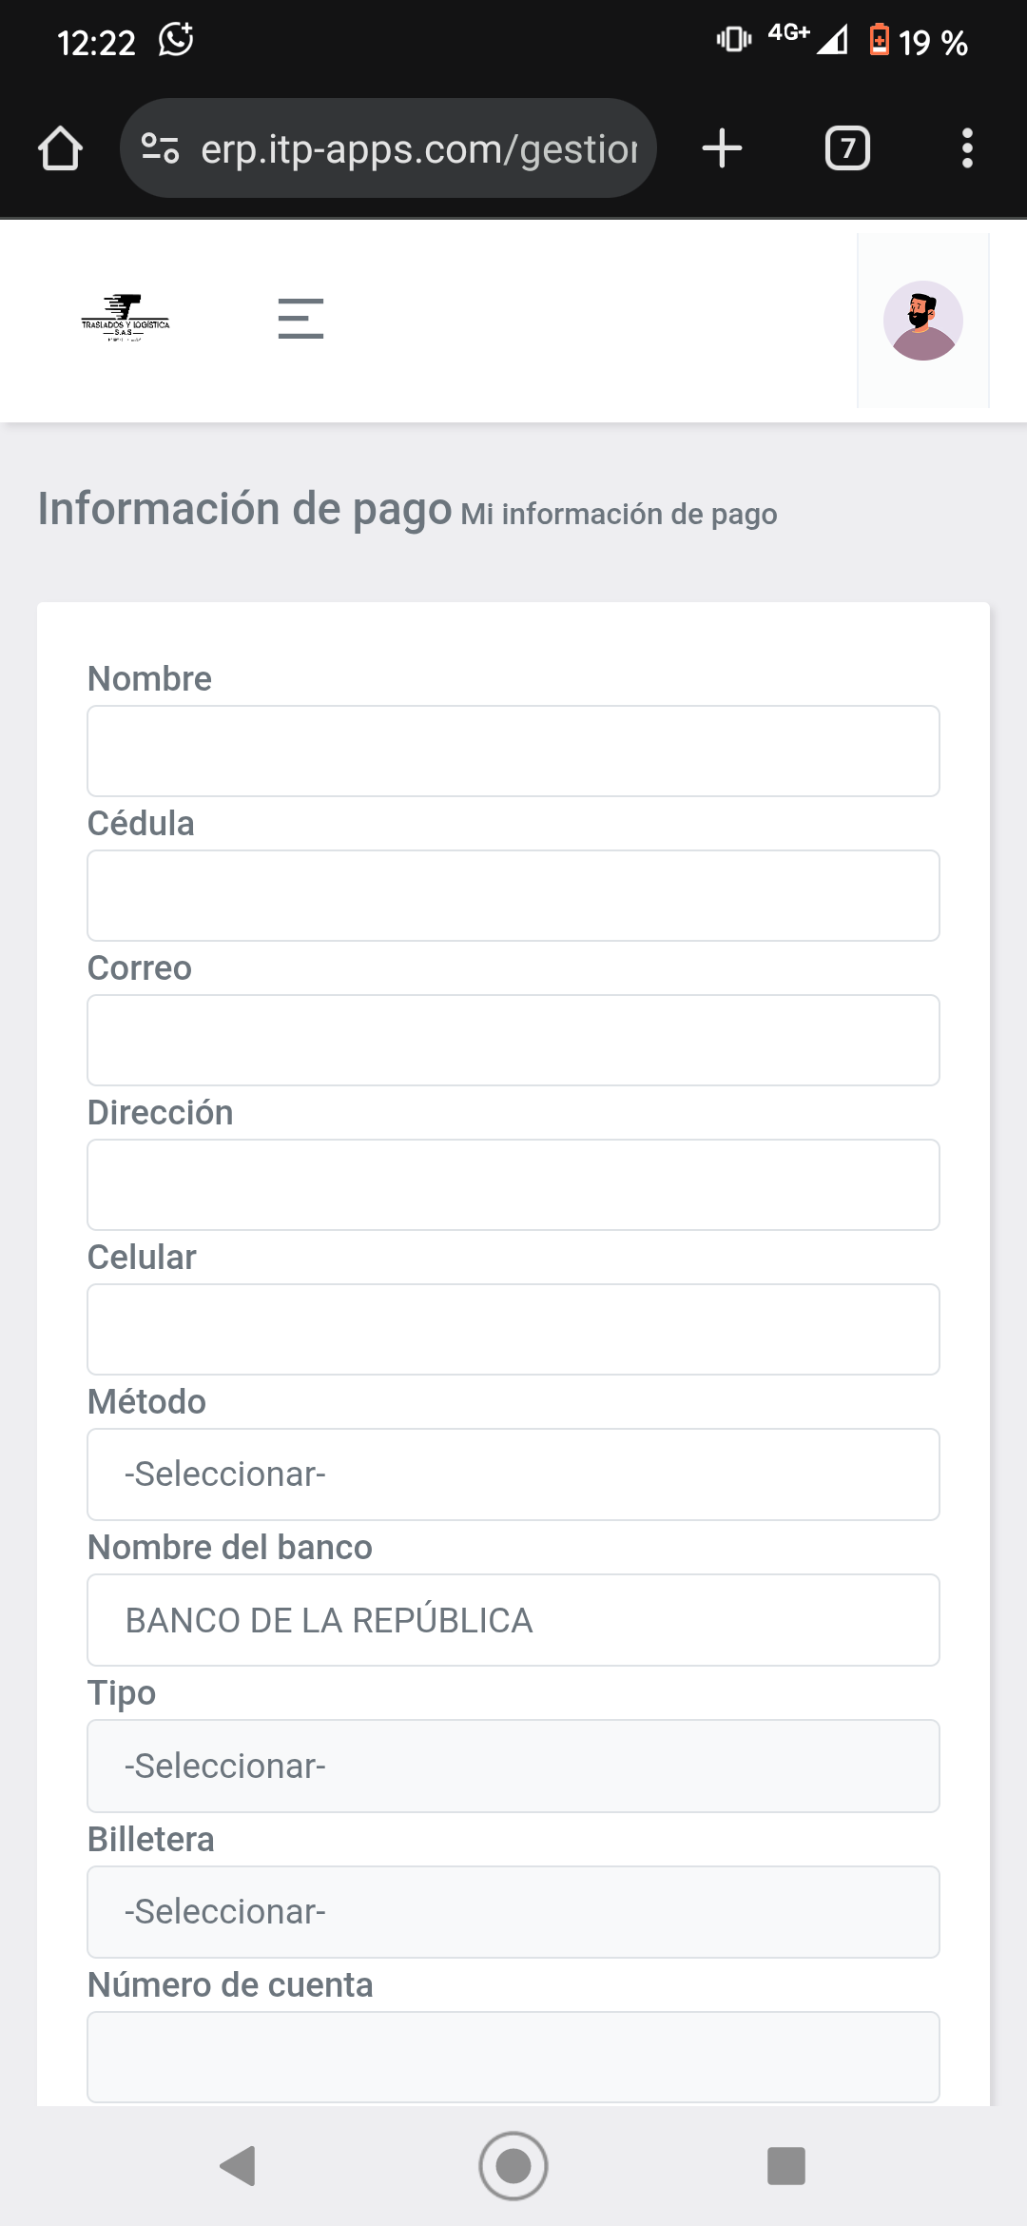Open the hamburger navigation menu

pyautogui.click(x=300, y=319)
